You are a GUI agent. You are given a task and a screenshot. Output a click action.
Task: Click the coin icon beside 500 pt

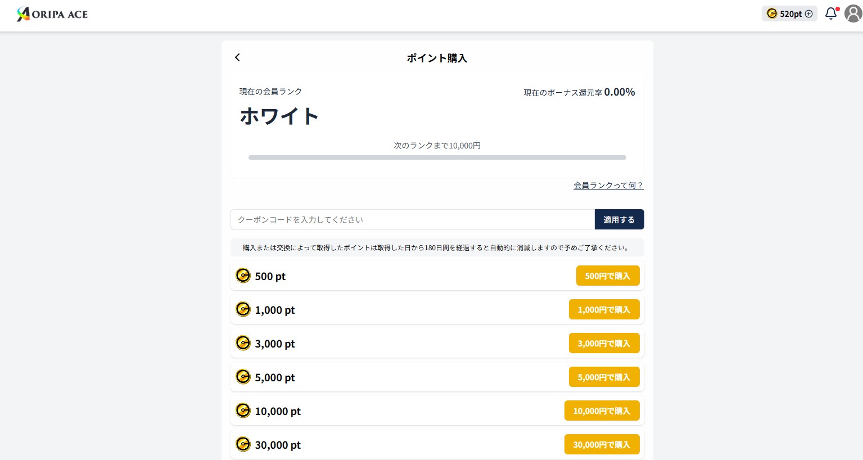click(x=243, y=276)
